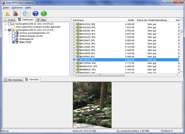Viewport: 185px width, 134px height.
Task: Sort by Status der Wiederherstellung header
Action: point(152,20)
